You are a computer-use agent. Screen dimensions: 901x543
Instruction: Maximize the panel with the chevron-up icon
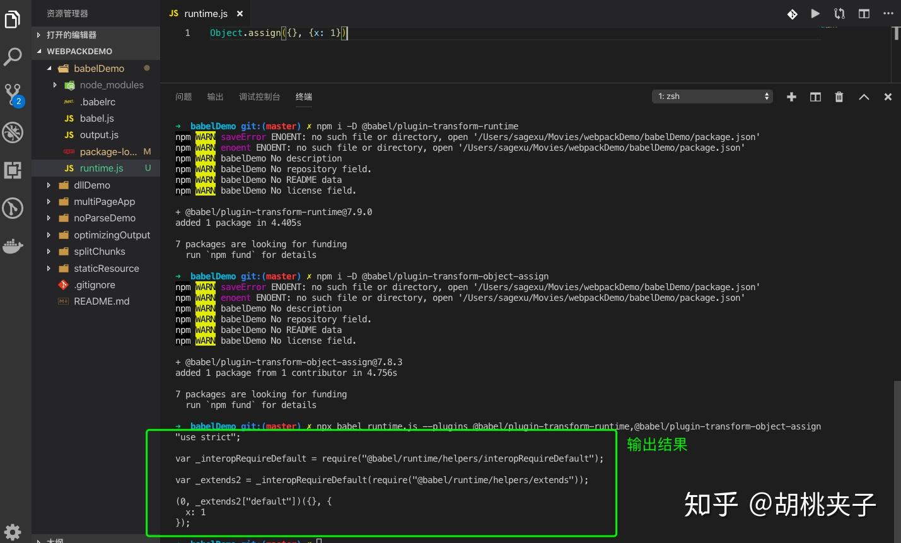pyautogui.click(x=864, y=96)
